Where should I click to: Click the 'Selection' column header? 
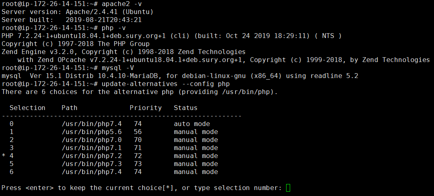click(x=27, y=108)
